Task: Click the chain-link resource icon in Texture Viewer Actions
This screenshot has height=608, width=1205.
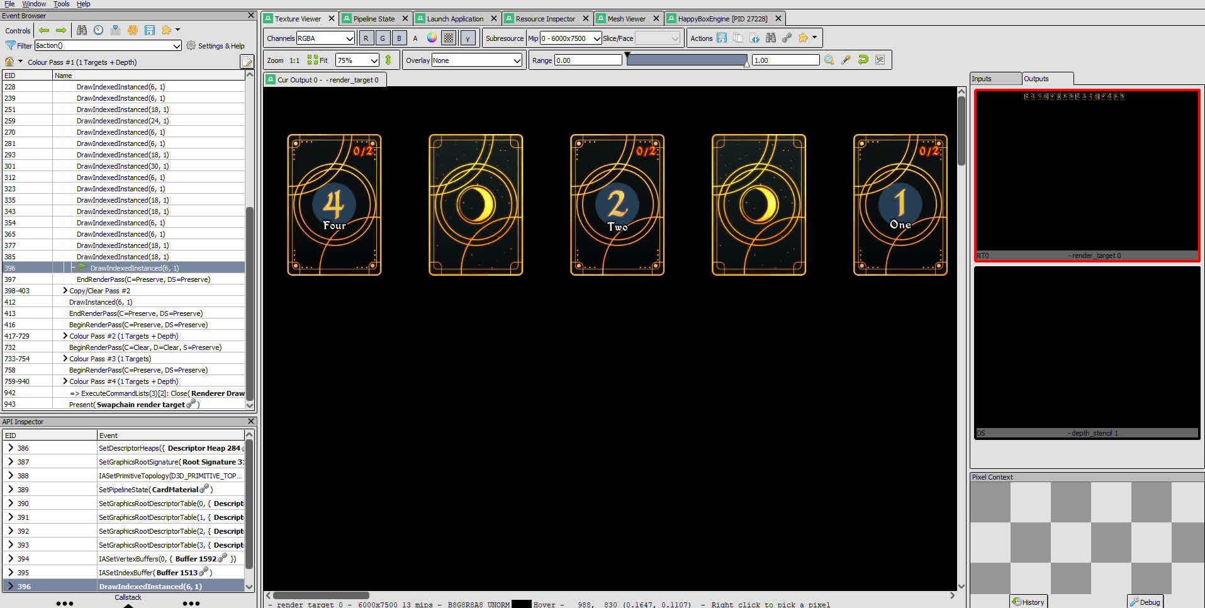Action: [787, 38]
